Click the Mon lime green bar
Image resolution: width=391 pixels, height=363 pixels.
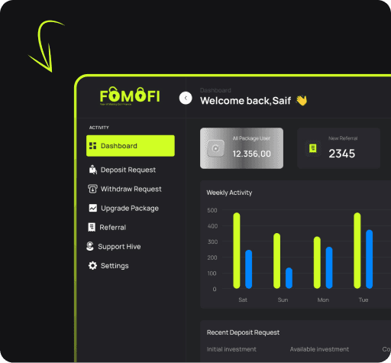pyautogui.click(x=317, y=263)
